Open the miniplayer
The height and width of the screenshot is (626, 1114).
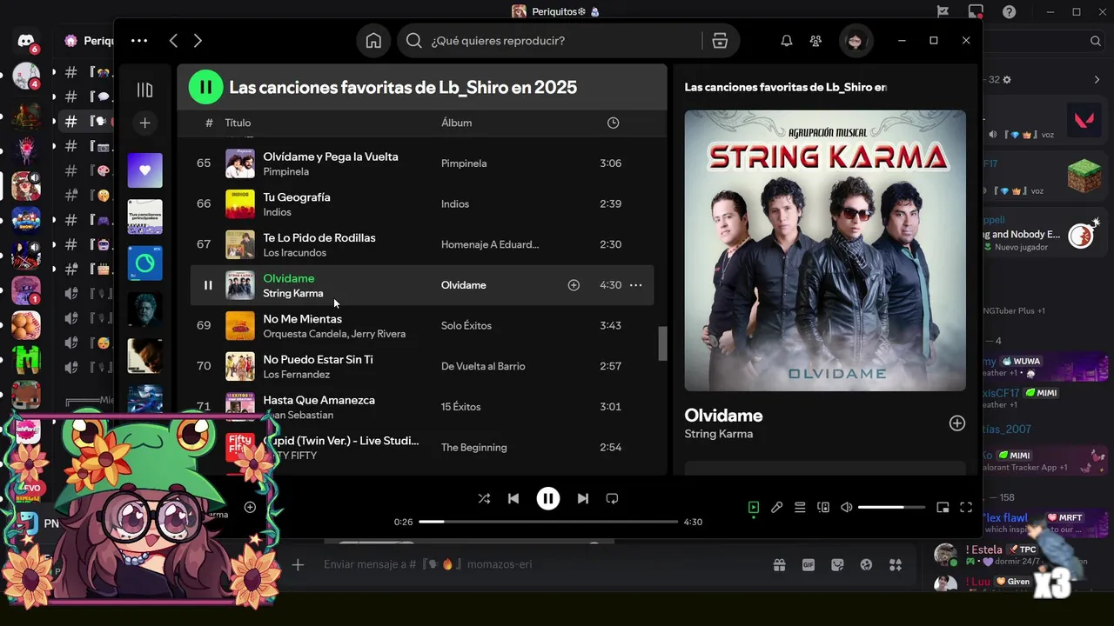pos(943,507)
